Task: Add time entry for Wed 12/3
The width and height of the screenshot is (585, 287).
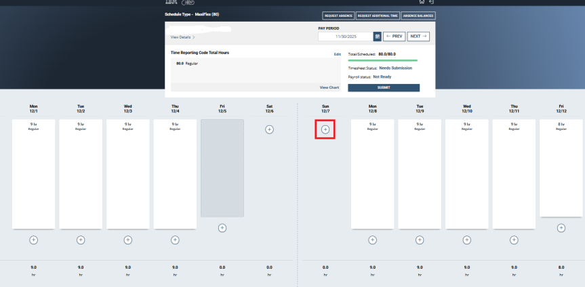Action: (128, 240)
